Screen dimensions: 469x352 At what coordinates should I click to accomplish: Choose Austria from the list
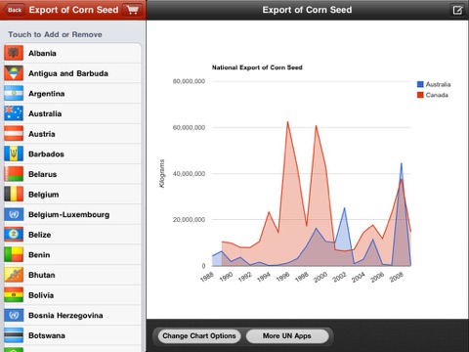pyautogui.click(x=72, y=134)
